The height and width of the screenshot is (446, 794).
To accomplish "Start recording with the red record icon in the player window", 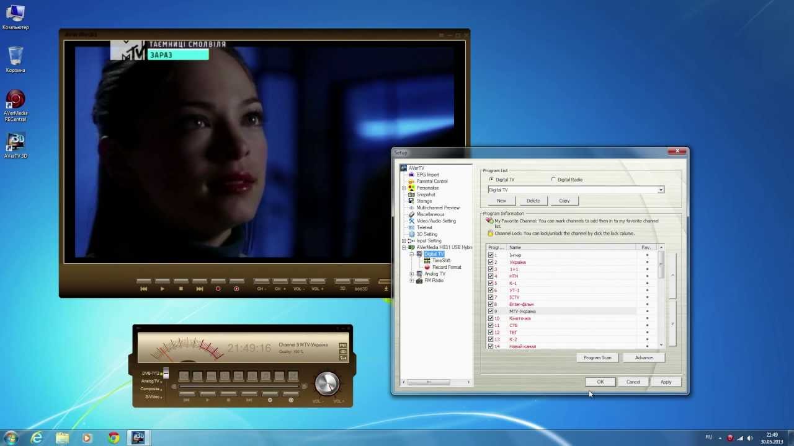I will [218, 289].
